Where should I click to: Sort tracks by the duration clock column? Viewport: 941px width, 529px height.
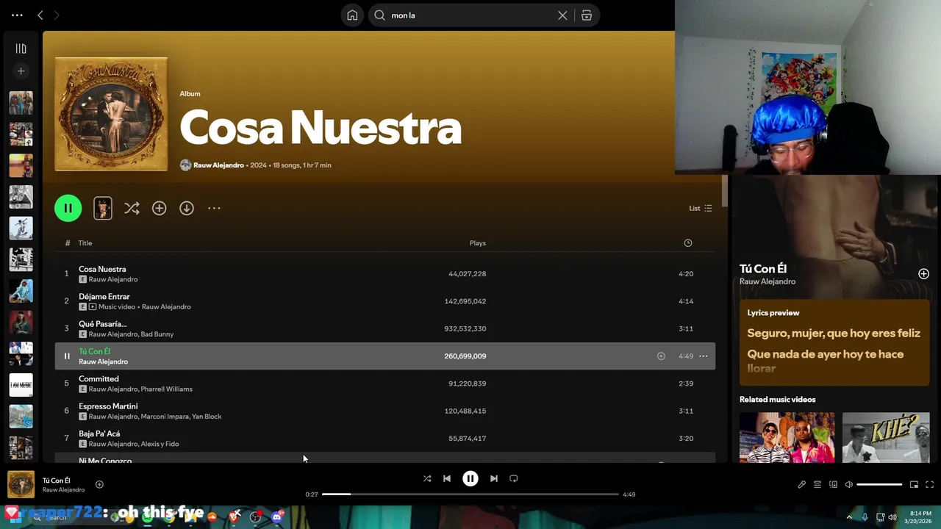[x=687, y=243]
